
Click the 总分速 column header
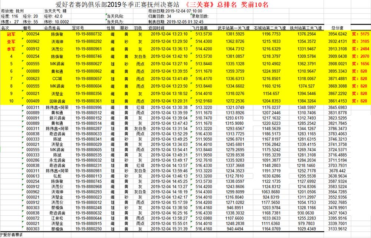click(x=337, y=28)
